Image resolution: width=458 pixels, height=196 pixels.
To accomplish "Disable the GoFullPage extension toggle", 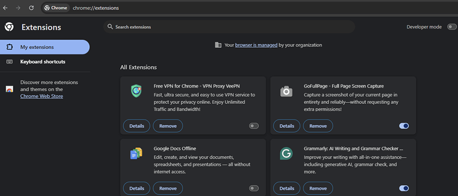I will click(404, 126).
